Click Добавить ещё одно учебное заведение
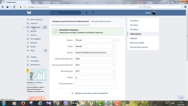The height and width of the screenshot is (106, 188). coord(90,93)
